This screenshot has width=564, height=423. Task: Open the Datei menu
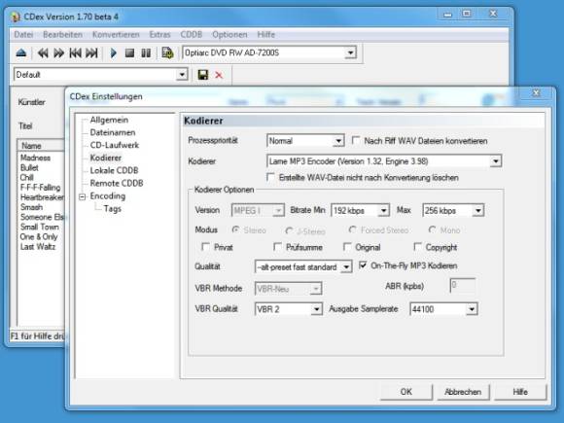pos(23,35)
